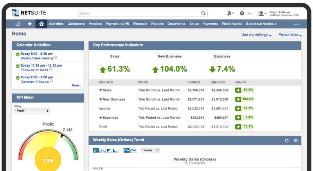This screenshot has width=313, height=171.
Task: Open the create new menu icon
Action: [x=230, y=13]
